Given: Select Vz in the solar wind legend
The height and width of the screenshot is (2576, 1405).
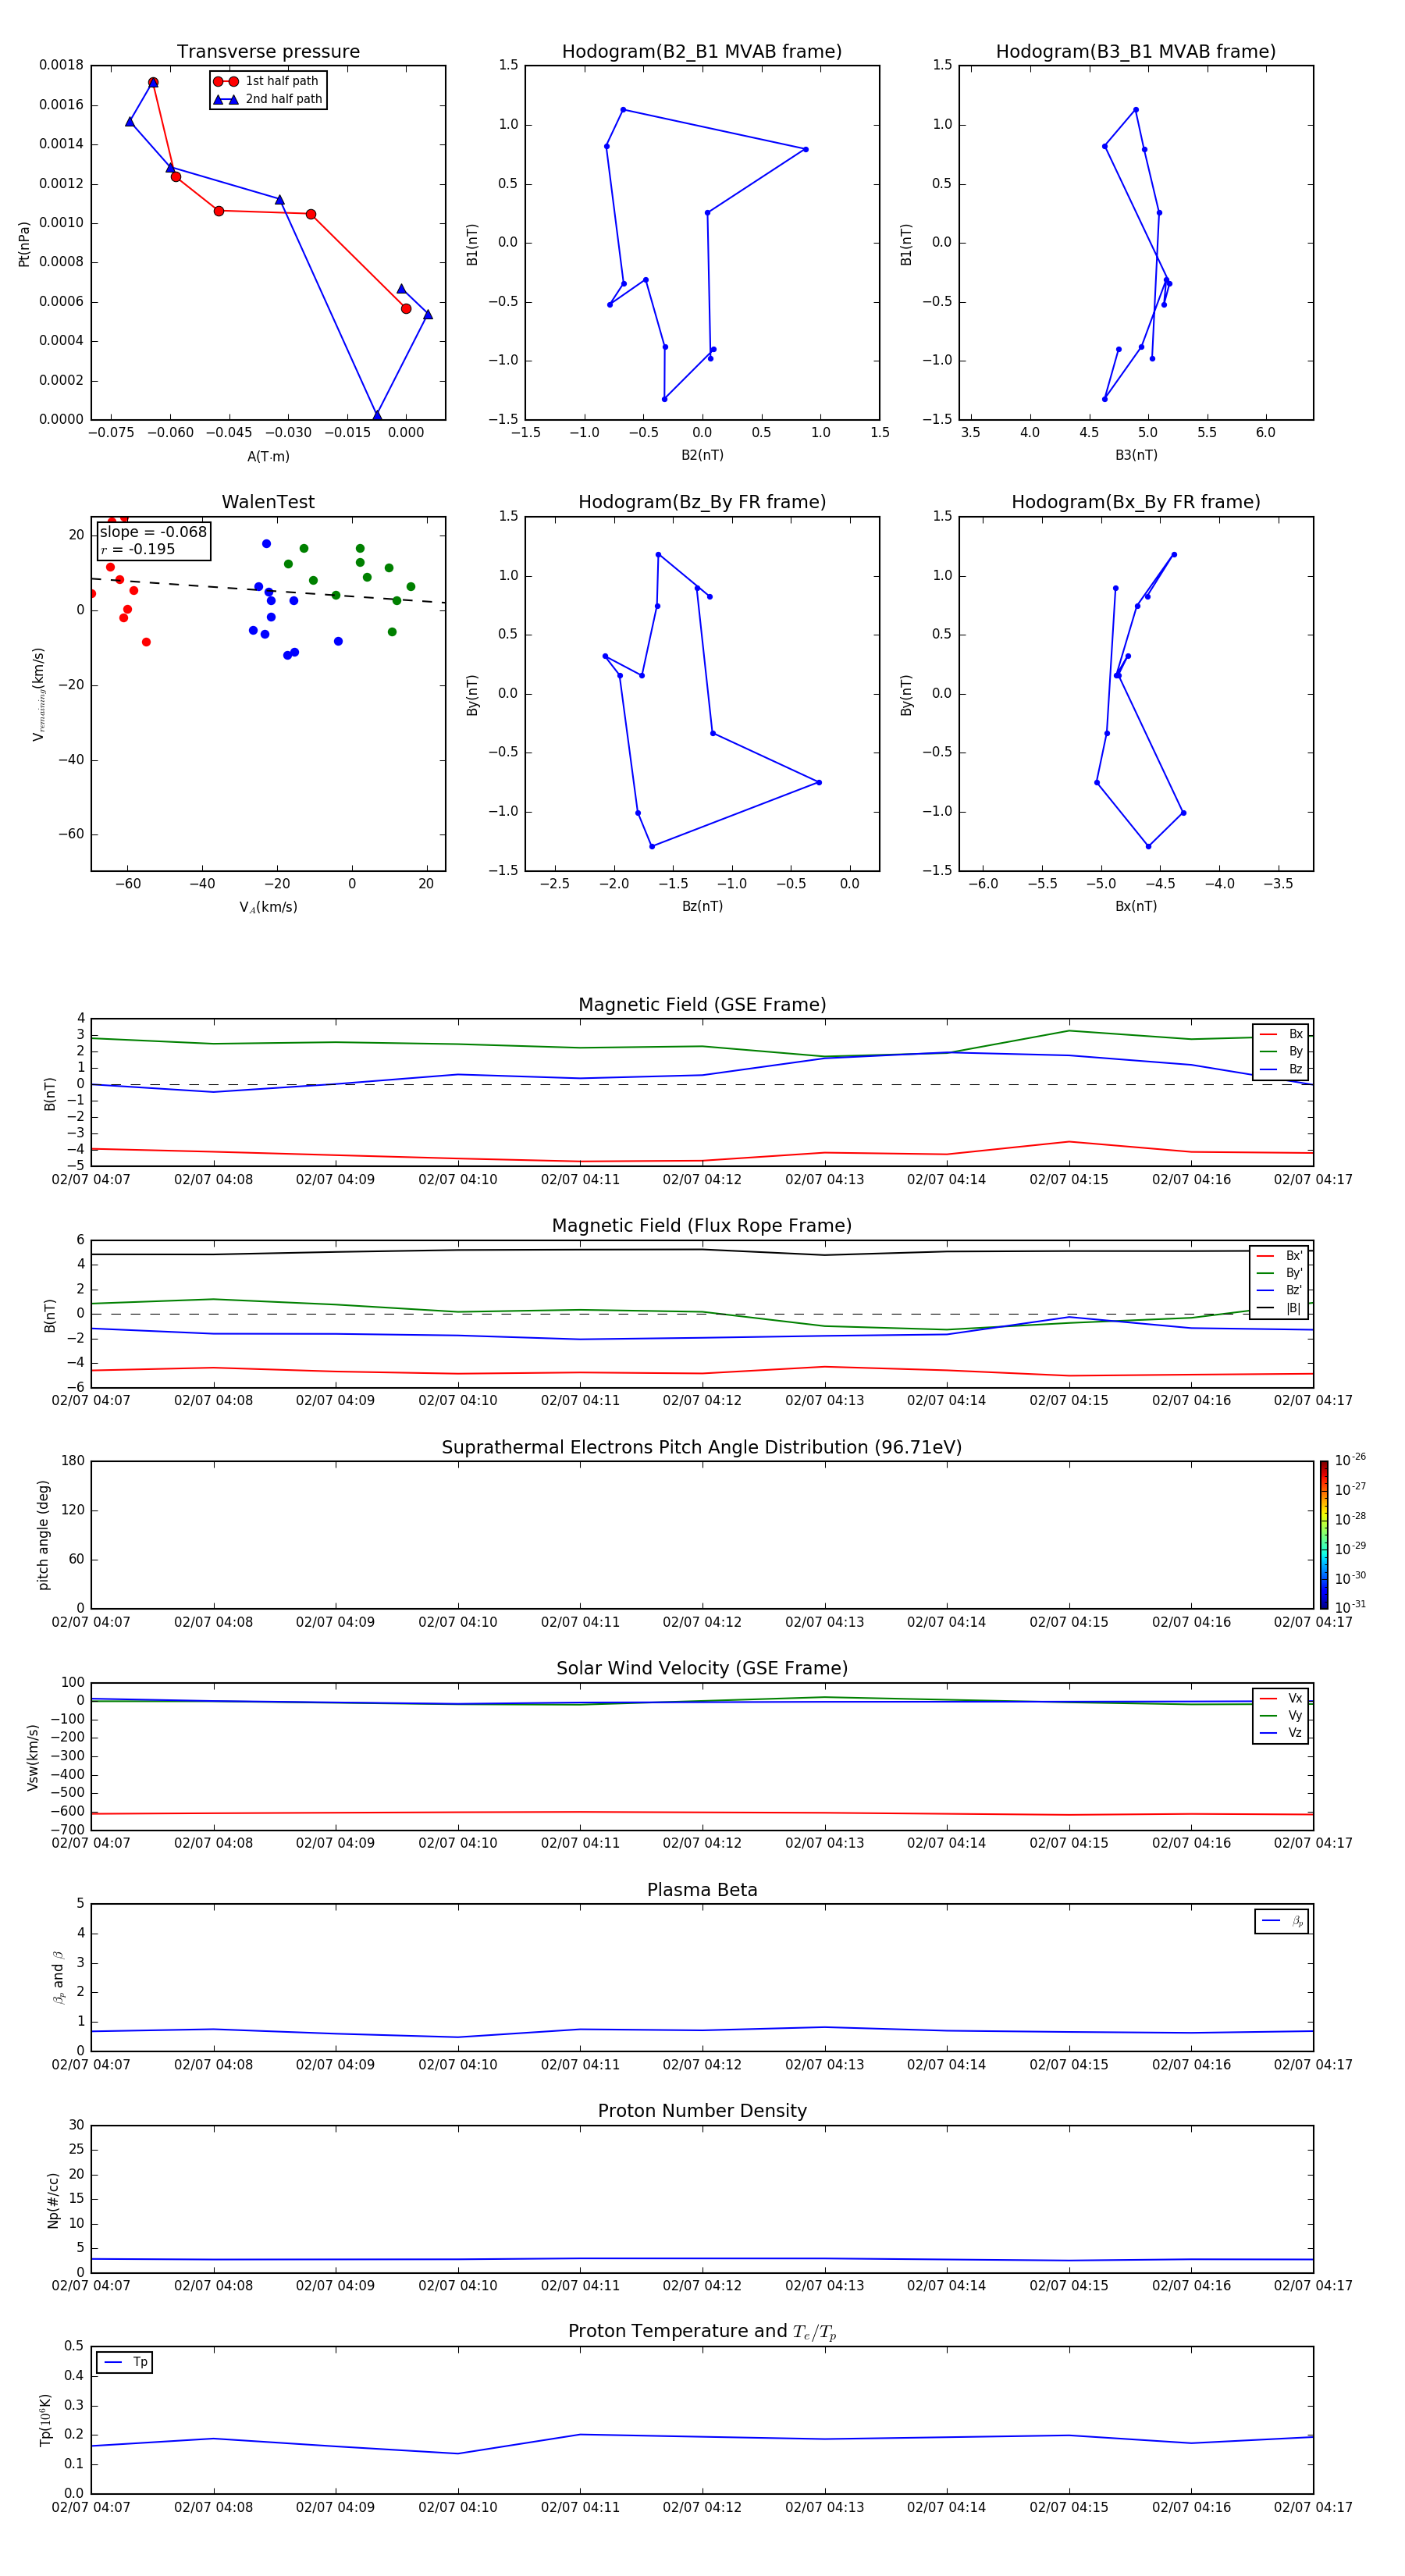Looking at the screenshot, I should point(1281,1733).
